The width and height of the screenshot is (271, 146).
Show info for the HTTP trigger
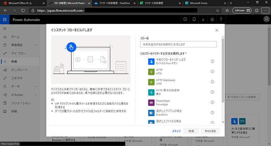pos(212,71)
